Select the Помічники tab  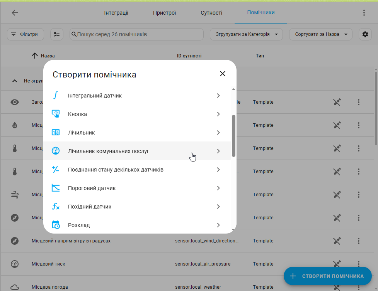click(x=261, y=12)
